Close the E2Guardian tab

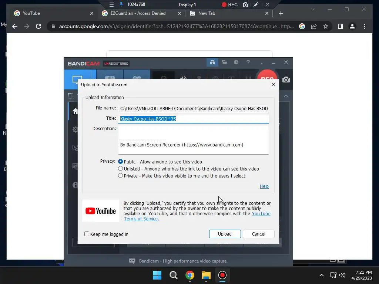(180, 14)
